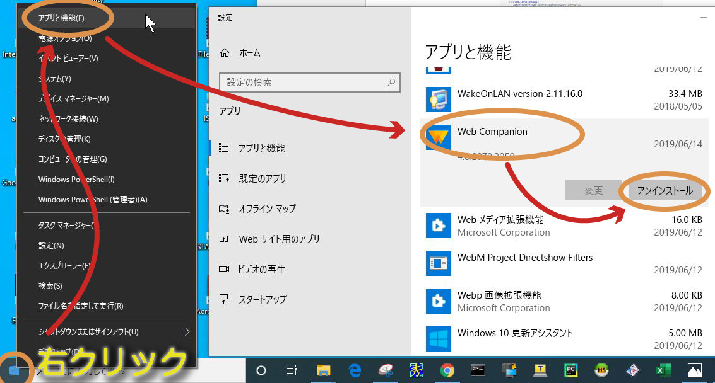Select the Web メディア拡張機能 entry text
The width and height of the screenshot is (715, 383).
(x=500, y=219)
